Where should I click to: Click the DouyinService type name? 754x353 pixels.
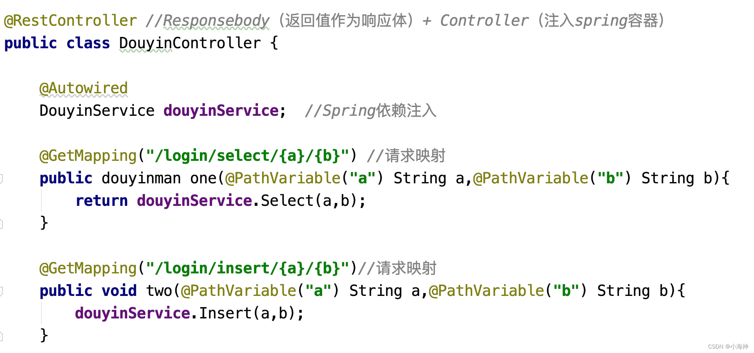(x=97, y=111)
